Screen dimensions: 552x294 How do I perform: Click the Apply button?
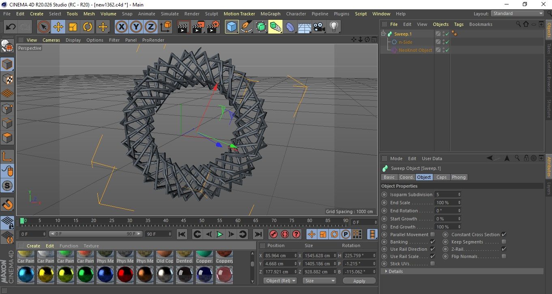359,281
